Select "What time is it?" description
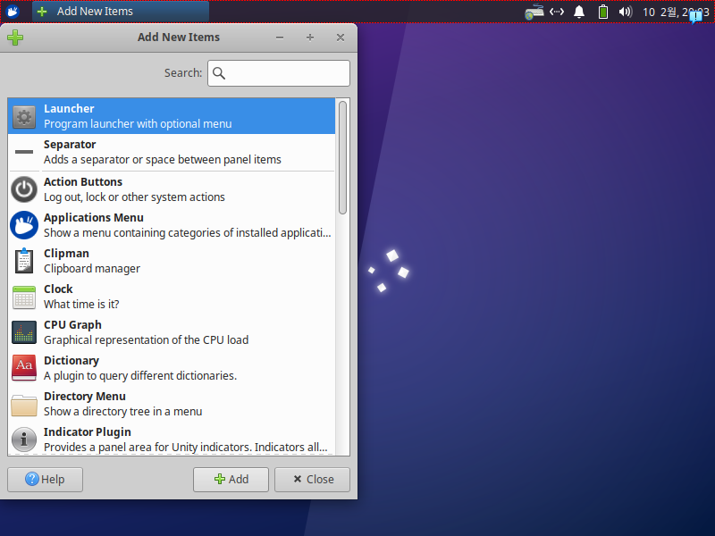 pos(81,305)
